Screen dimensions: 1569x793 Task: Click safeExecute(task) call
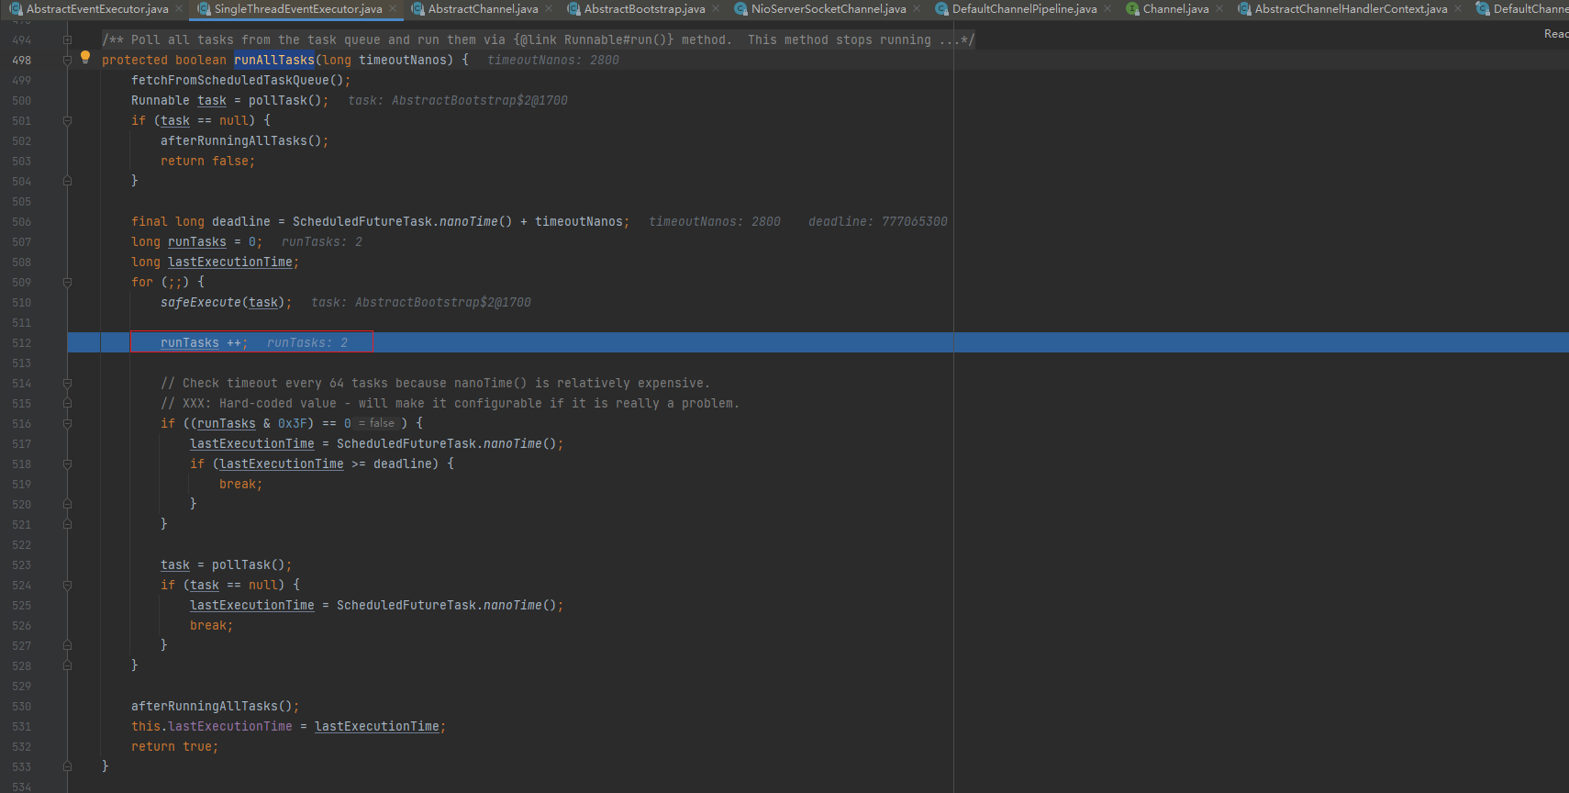pyautogui.click(x=226, y=303)
